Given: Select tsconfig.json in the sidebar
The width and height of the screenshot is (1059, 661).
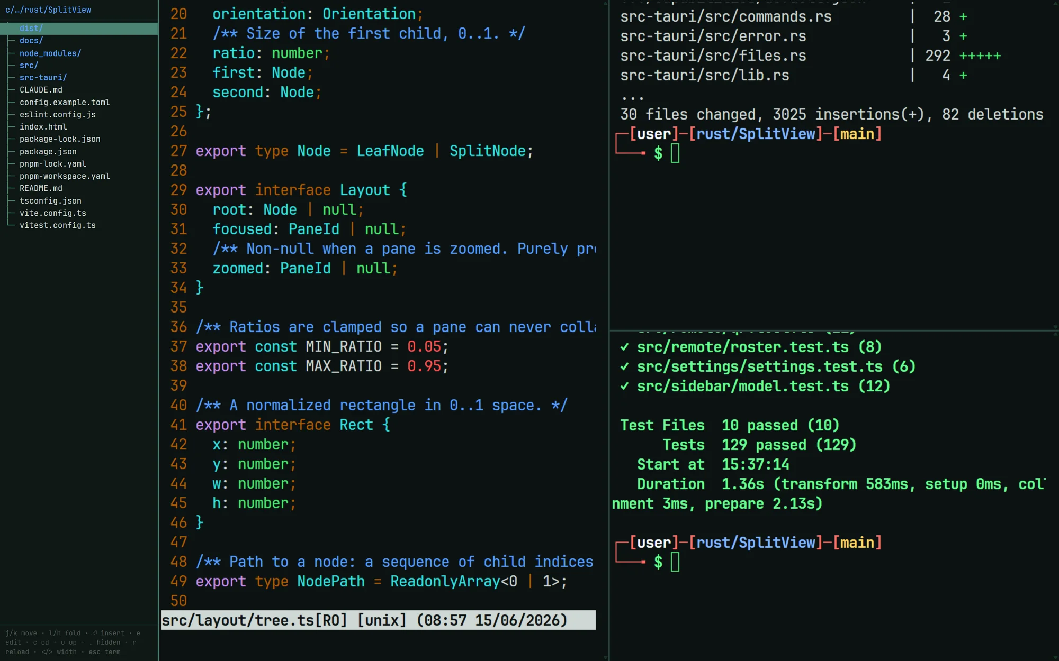Looking at the screenshot, I should pyautogui.click(x=50, y=201).
